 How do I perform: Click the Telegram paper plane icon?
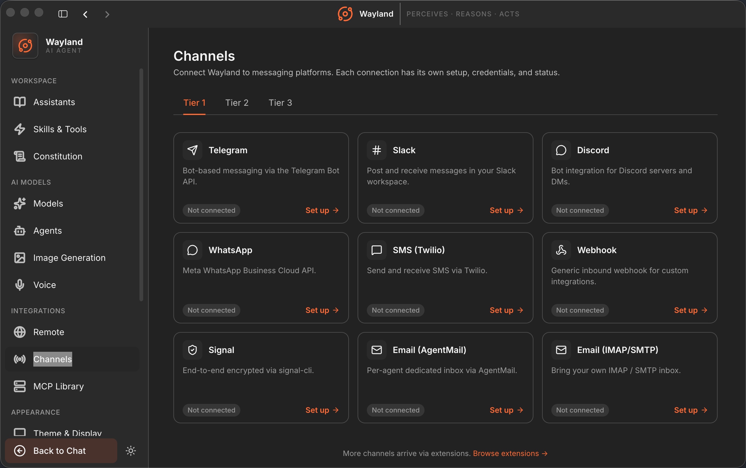(x=192, y=150)
